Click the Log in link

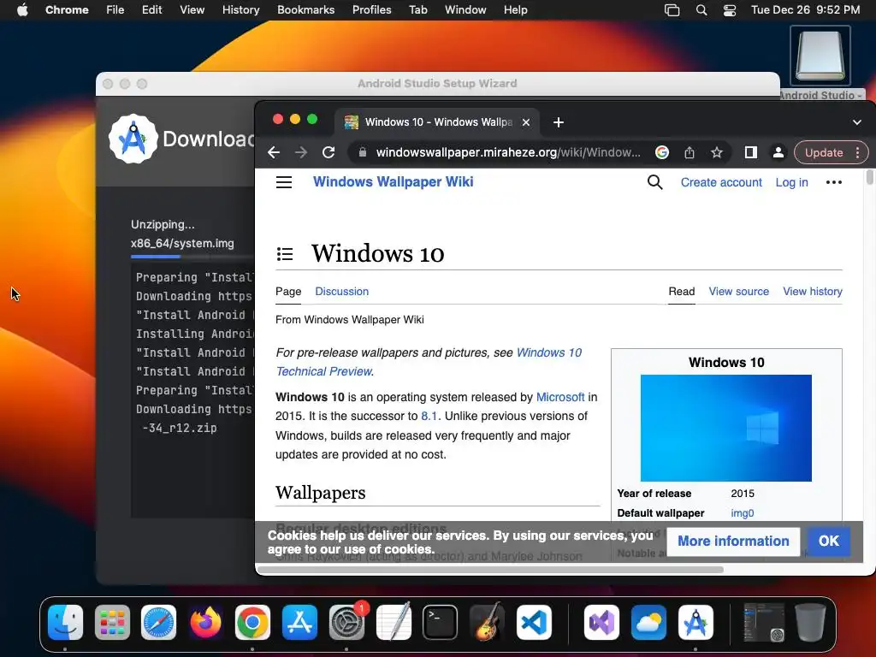[791, 182]
